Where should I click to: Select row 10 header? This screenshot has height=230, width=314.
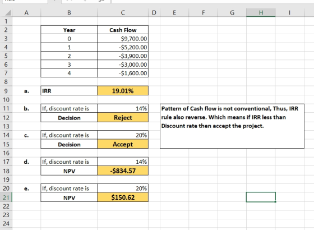(6, 100)
